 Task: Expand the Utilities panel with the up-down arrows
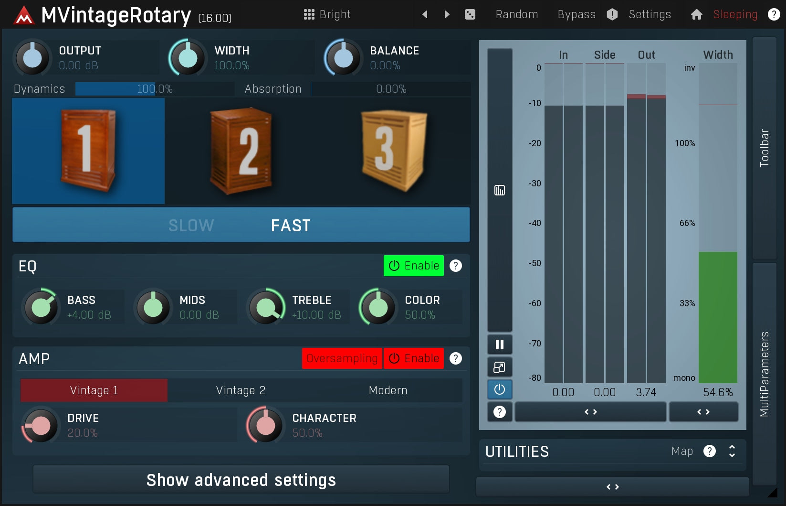click(731, 451)
